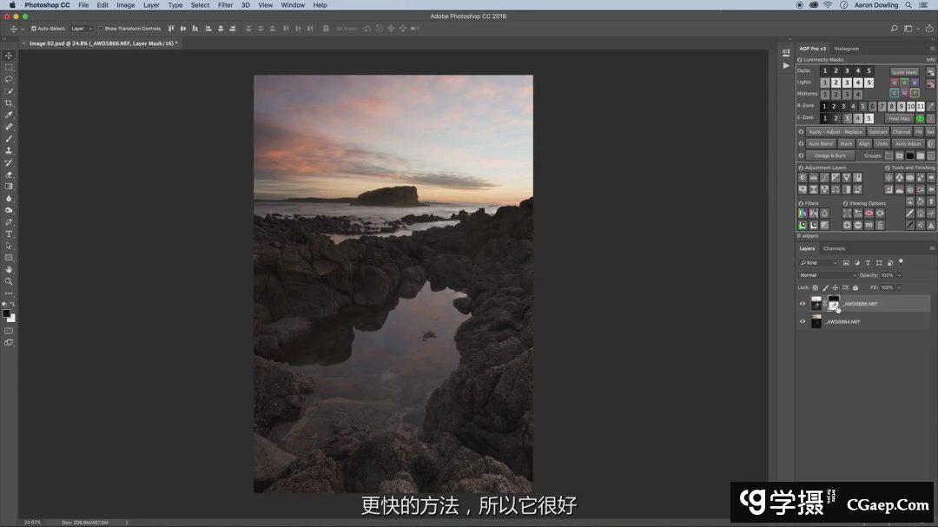Image resolution: width=938 pixels, height=527 pixels.
Task: Expand the Auto-Select Layer dropdown
Action: 82,29
